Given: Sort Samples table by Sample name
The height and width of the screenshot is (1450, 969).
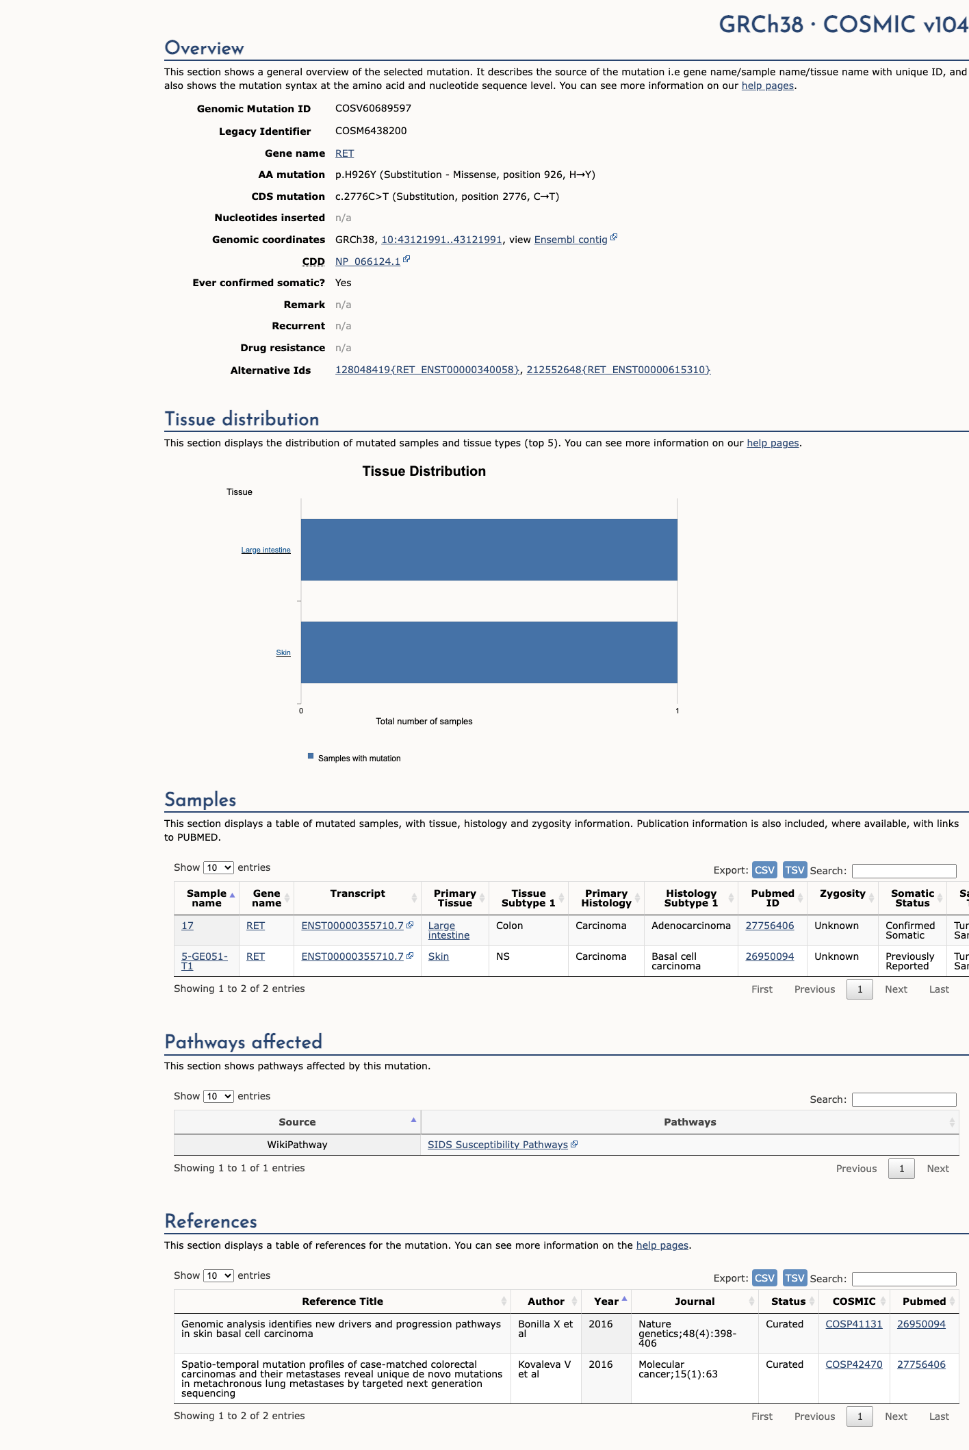Looking at the screenshot, I should (x=207, y=898).
